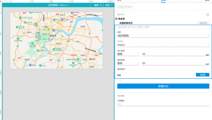Click the plus icon to add an action

click(120, 80)
